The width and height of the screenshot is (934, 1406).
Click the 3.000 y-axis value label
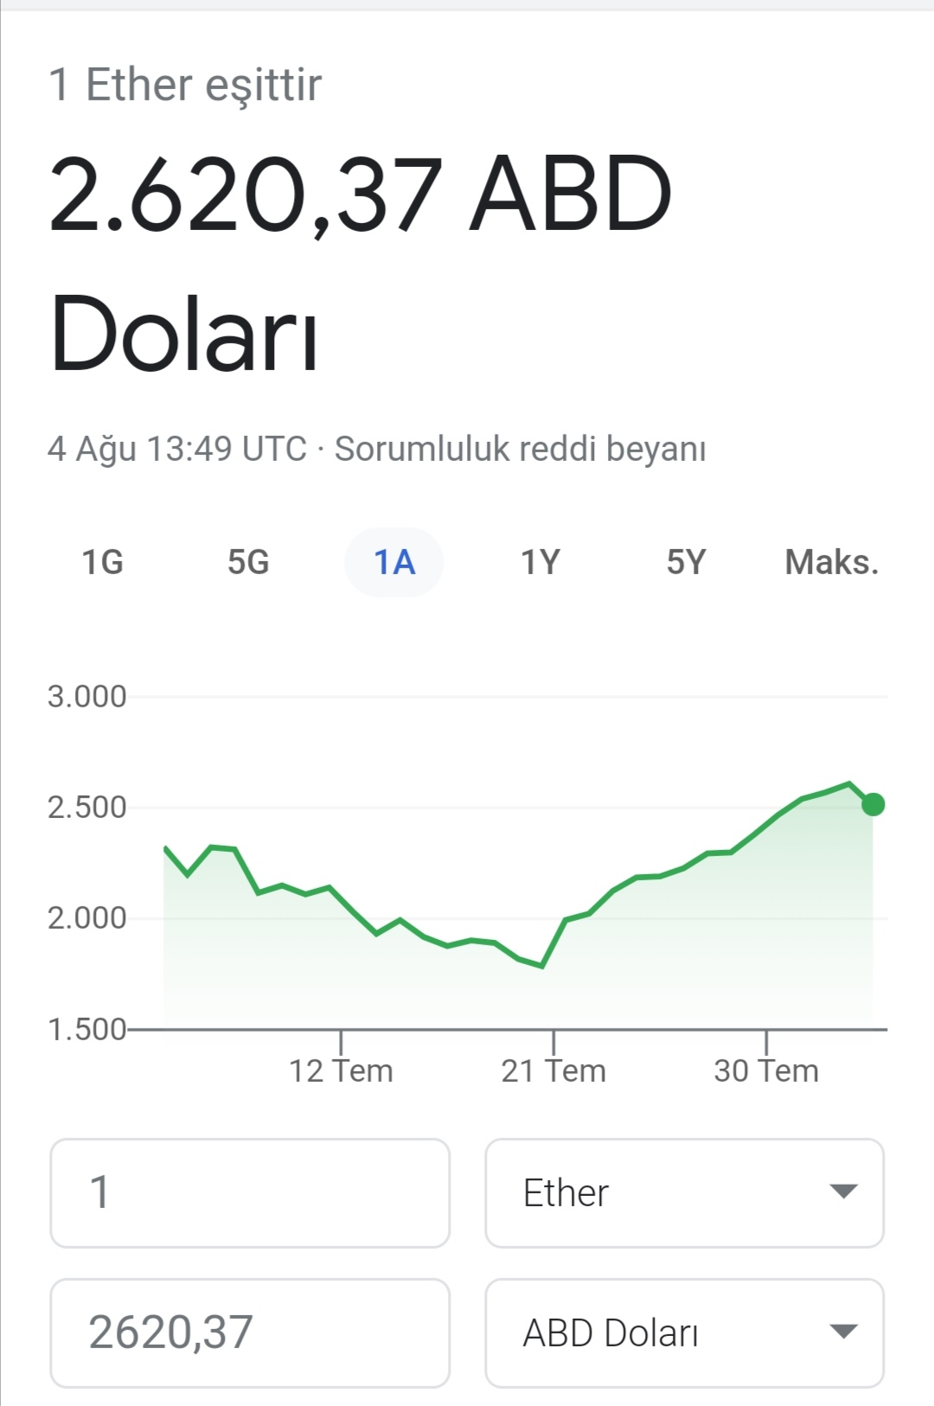tap(86, 696)
